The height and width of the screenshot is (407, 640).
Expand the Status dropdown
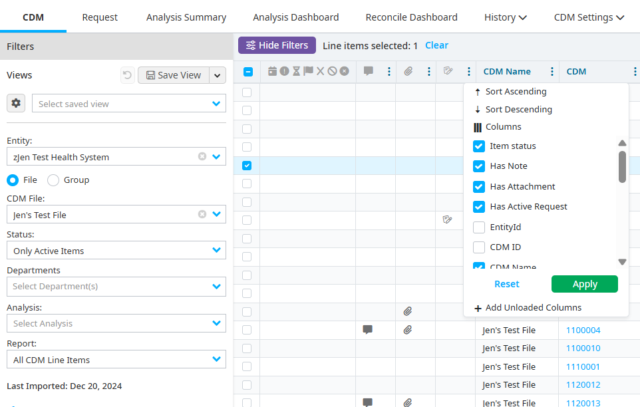coord(216,251)
